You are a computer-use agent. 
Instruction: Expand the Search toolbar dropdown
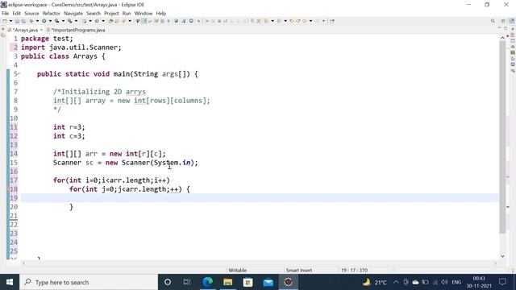(x=130, y=21)
